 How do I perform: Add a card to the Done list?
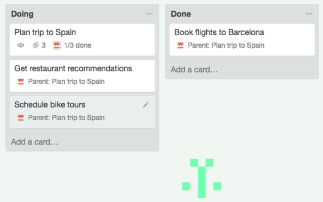pyautogui.click(x=194, y=70)
